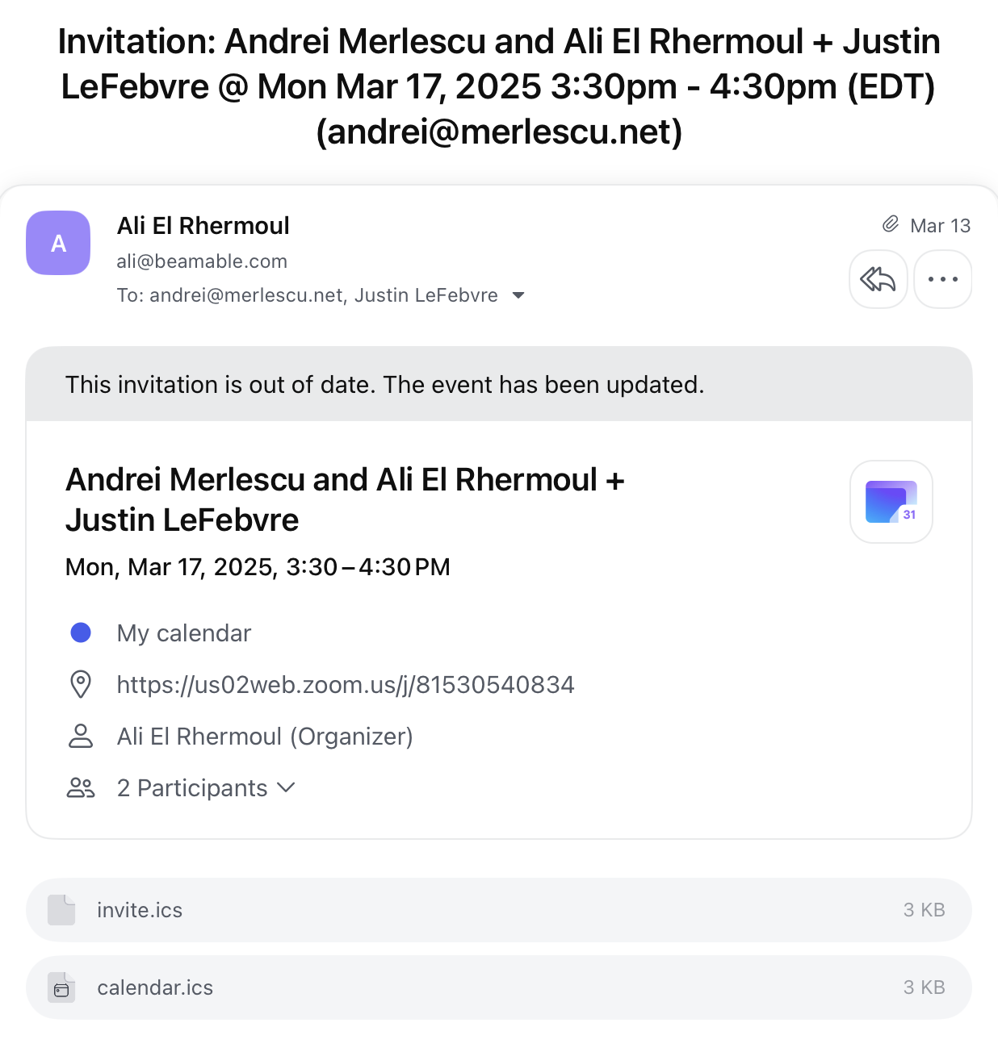Open the invite.ics attachment
This screenshot has height=1052, width=998.
(140, 910)
